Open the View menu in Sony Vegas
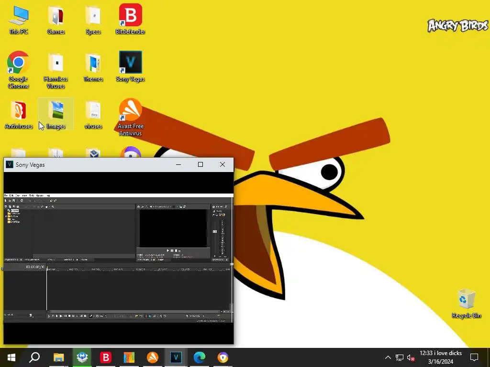This screenshot has width=490, height=367. (x=18, y=195)
